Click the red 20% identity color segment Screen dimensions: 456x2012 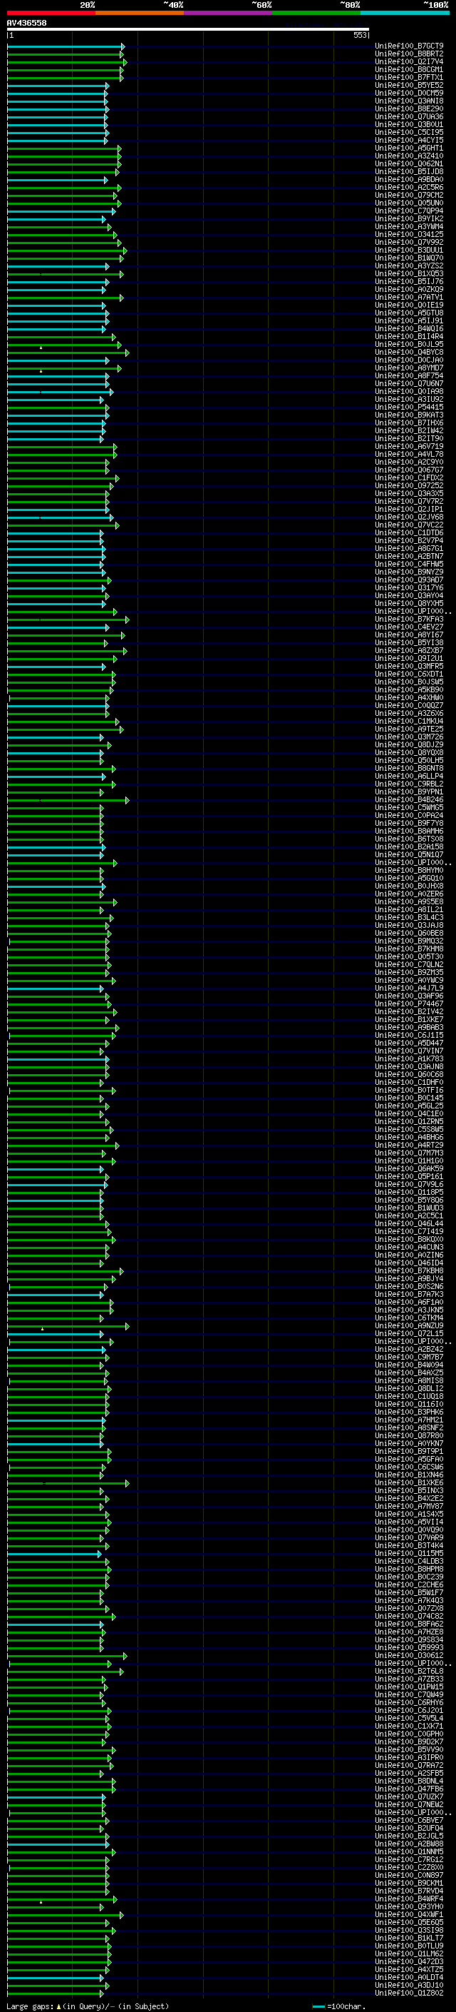click(x=51, y=14)
